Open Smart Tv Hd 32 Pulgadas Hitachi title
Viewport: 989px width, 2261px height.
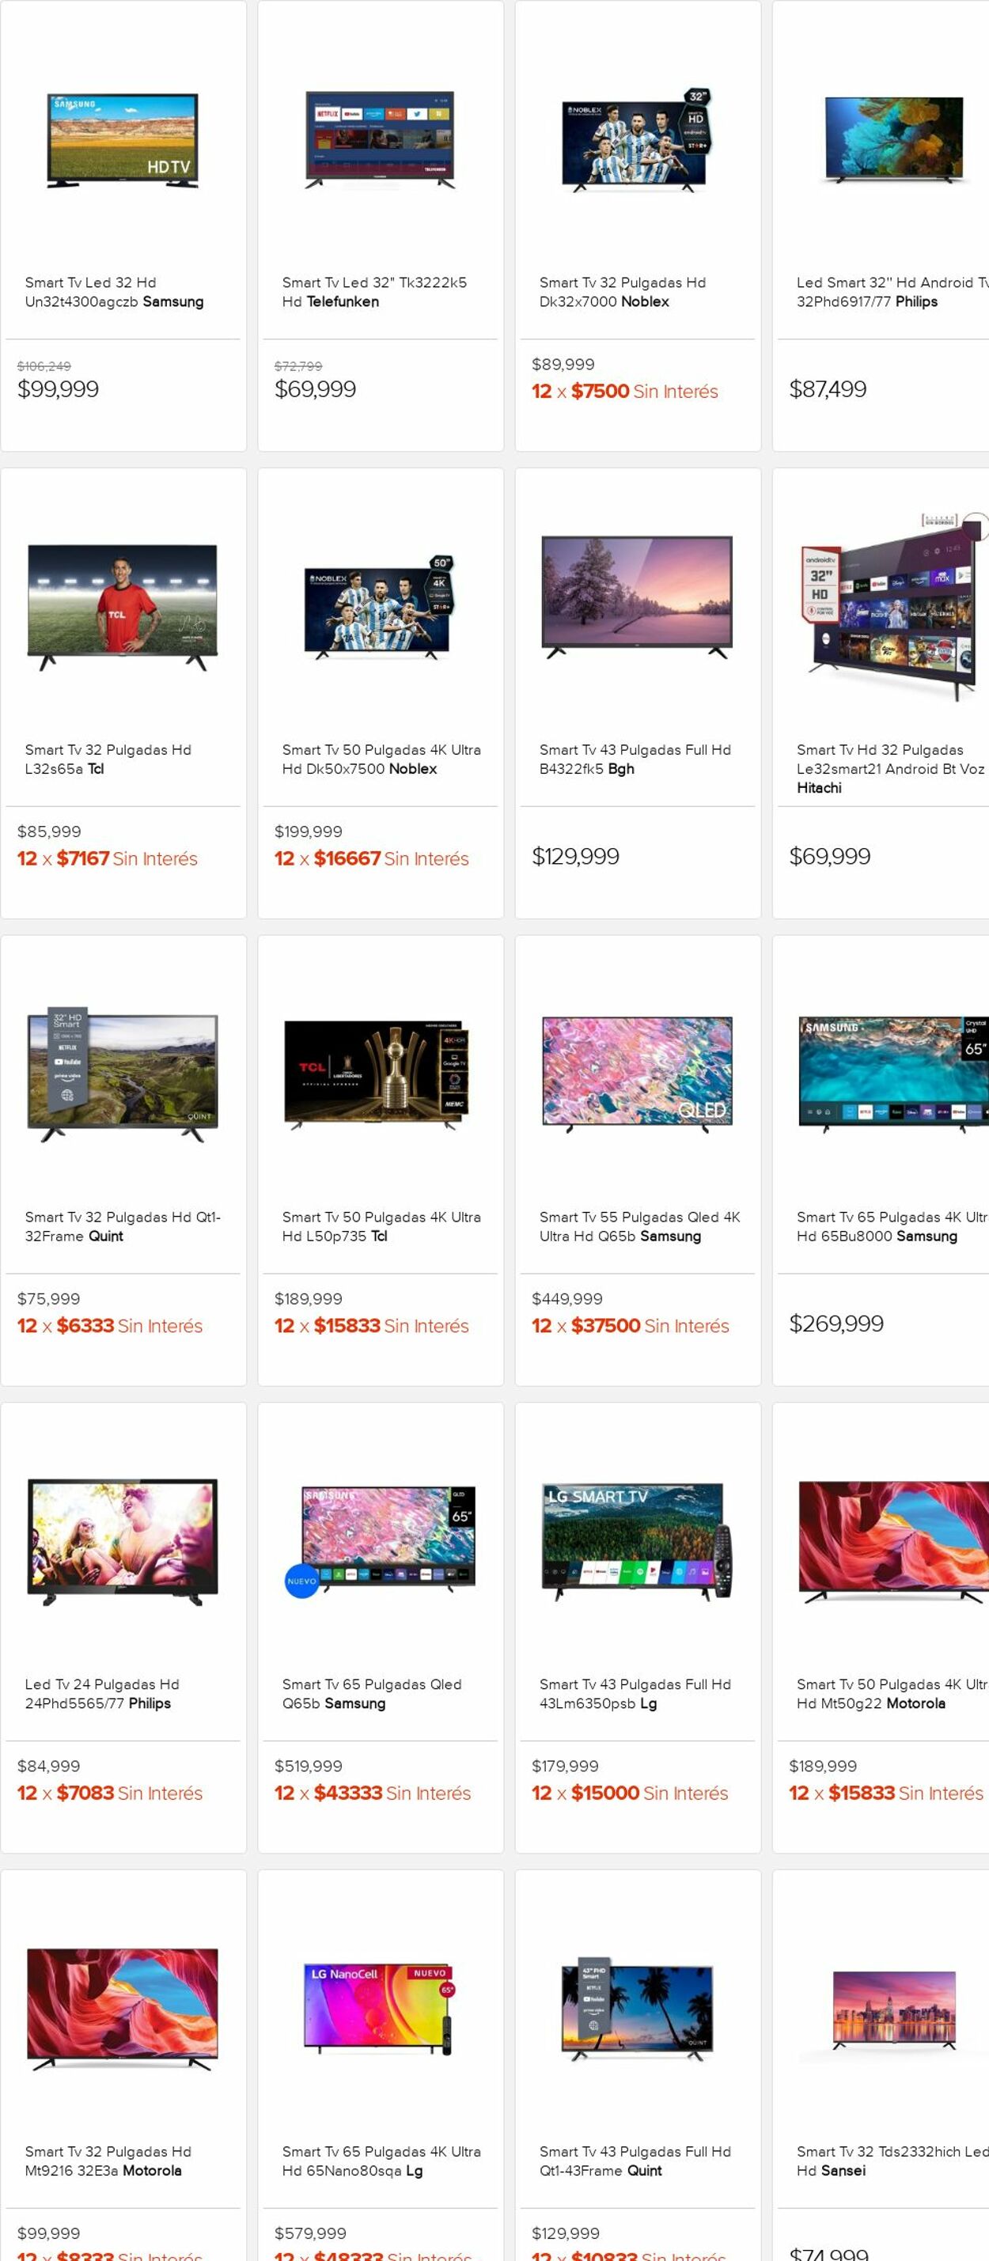tap(891, 769)
